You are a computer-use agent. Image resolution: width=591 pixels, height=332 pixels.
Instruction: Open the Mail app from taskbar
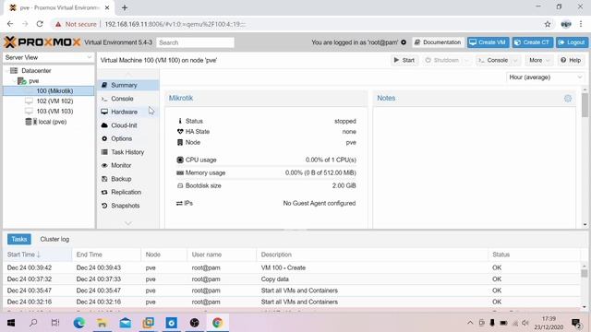click(x=126, y=323)
